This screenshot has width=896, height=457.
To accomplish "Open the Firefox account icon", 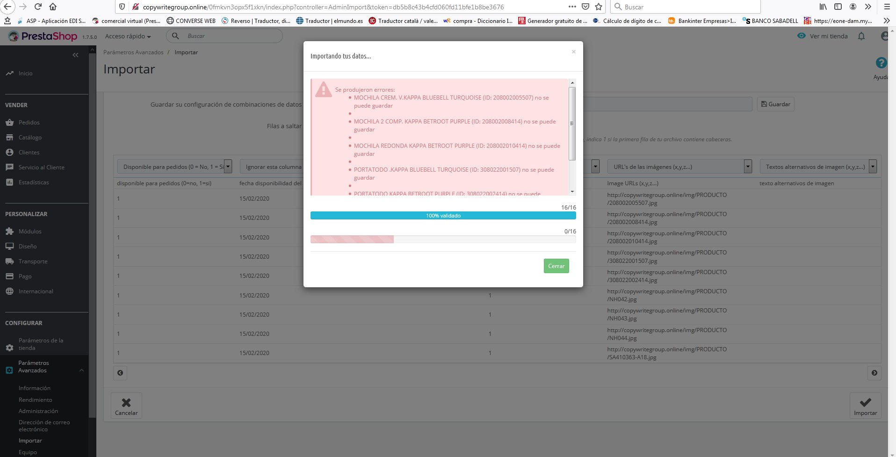I will tap(853, 7).
